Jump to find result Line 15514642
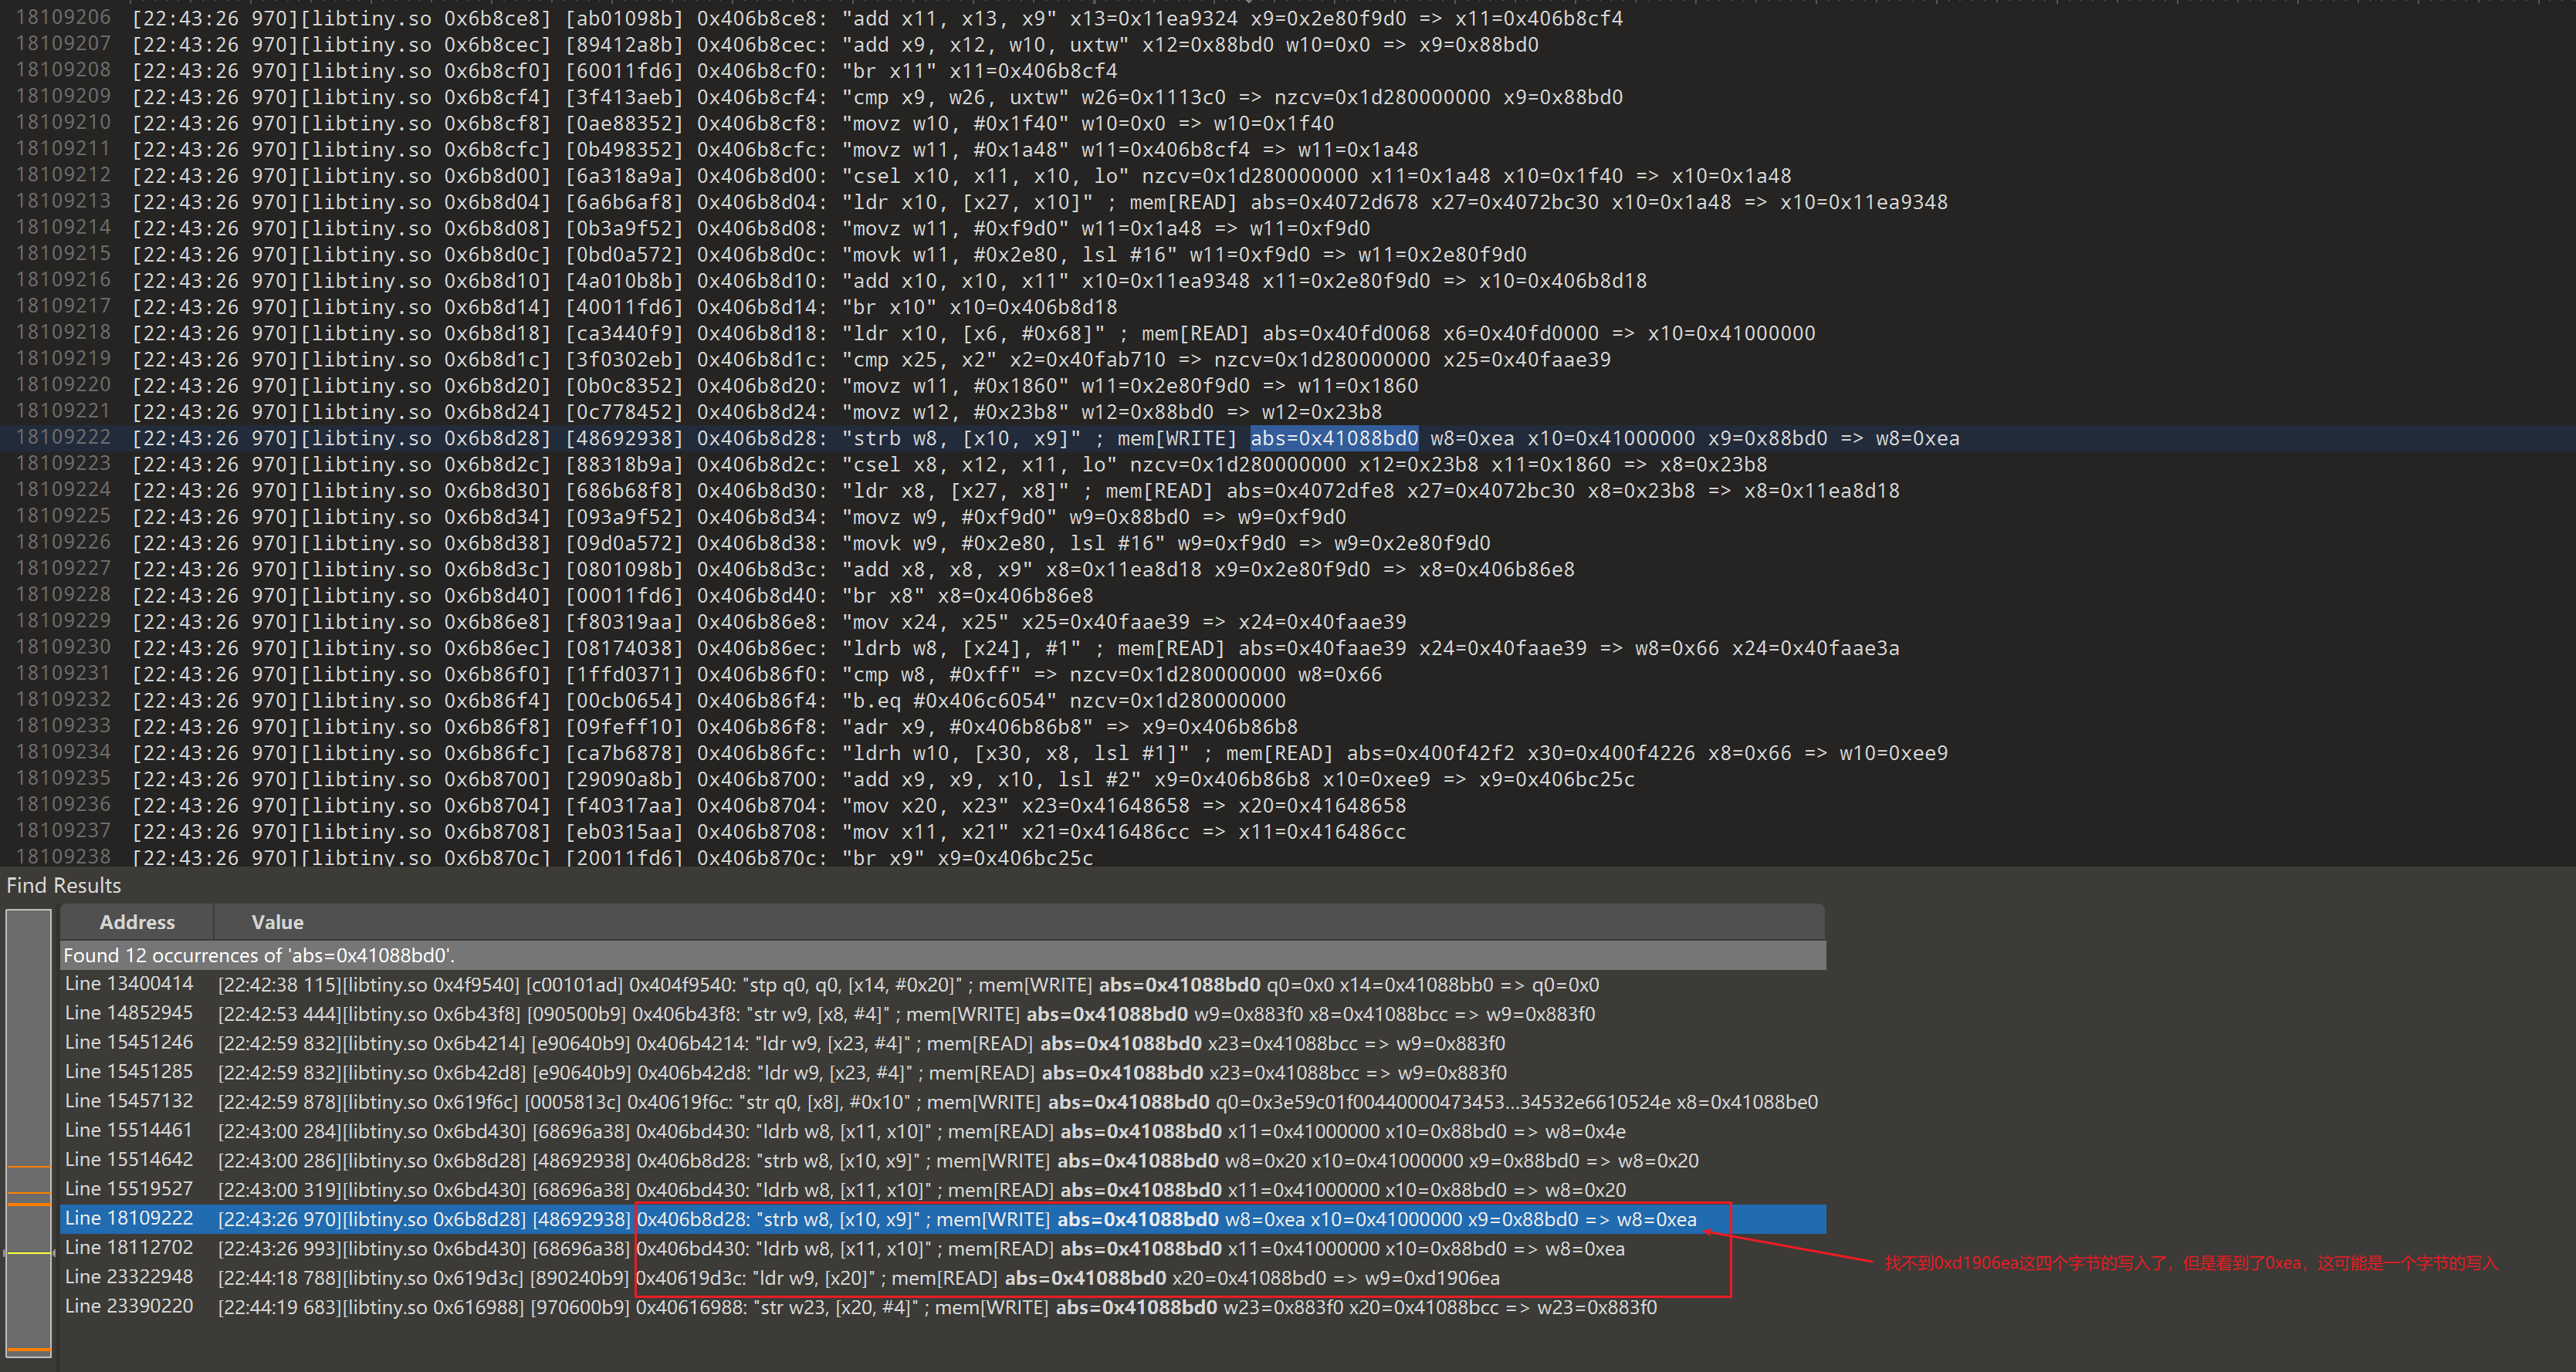Viewport: 2576px width, 1372px height. pyautogui.click(x=943, y=1160)
